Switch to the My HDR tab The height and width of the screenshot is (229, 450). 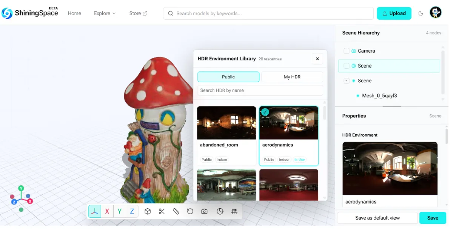pyautogui.click(x=292, y=77)
